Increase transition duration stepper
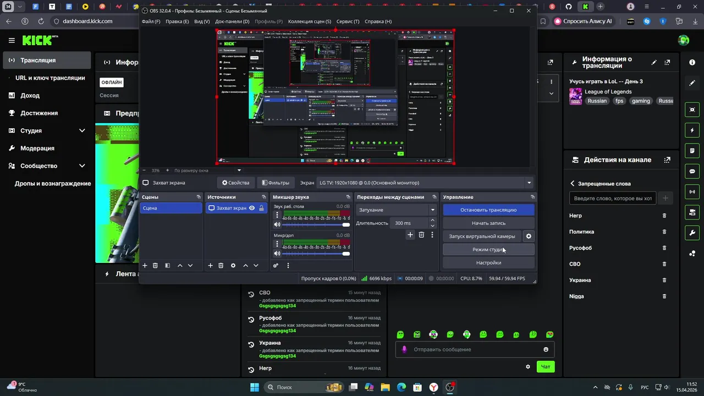The height and width of the screenshot is (396, 704). pos(432,220)
